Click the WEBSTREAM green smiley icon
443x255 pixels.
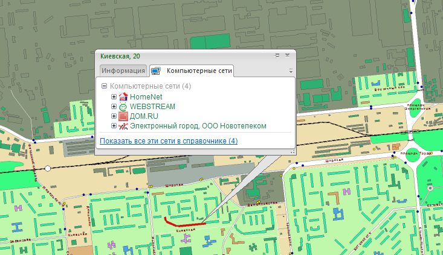coord(123,106)
